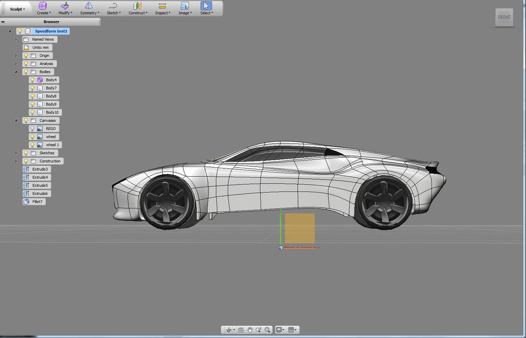Screen dimensions: 526x338
Task: Open the Select menu
Action: tap(206, 7)
